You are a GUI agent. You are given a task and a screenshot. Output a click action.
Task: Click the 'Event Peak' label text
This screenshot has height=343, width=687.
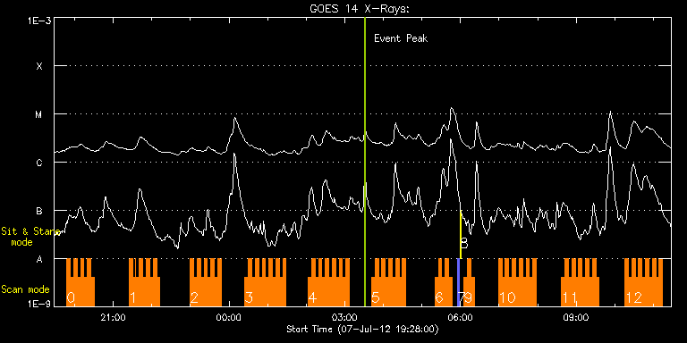401,38
